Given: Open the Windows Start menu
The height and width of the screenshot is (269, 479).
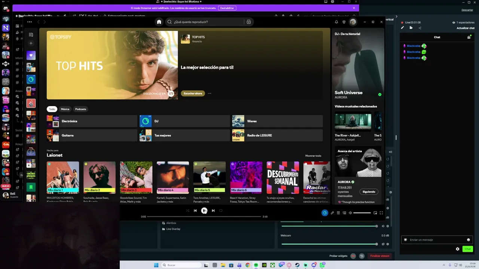Looking at the screenshot, I should 156,265.
